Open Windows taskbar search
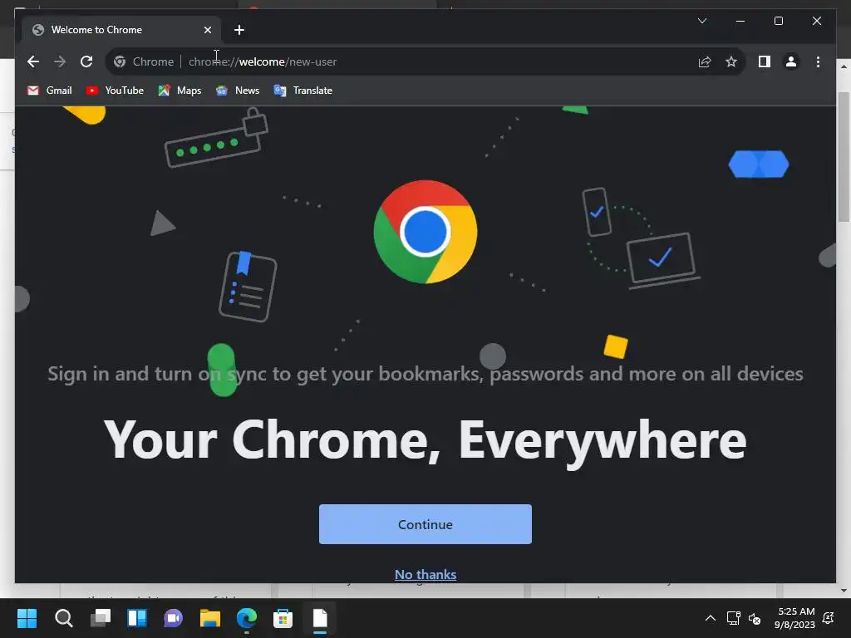Screen dimensions: 851x638 63,618
